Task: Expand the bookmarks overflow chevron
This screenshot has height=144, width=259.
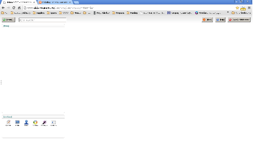Action: click(x=228, y=13)
